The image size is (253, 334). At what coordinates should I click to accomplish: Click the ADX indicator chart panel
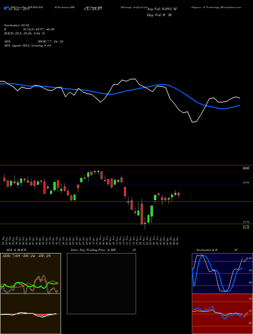tap(30, 273)
